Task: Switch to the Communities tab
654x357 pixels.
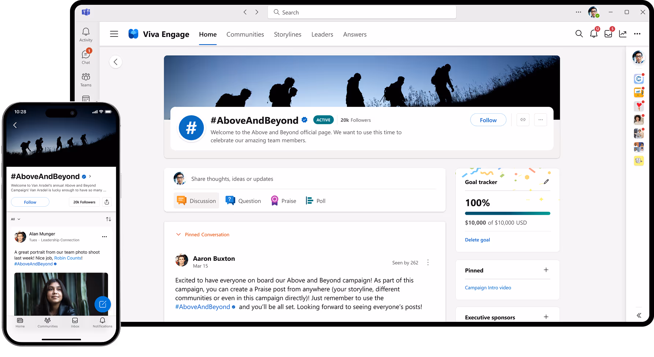Action: [x=245, y=34]
